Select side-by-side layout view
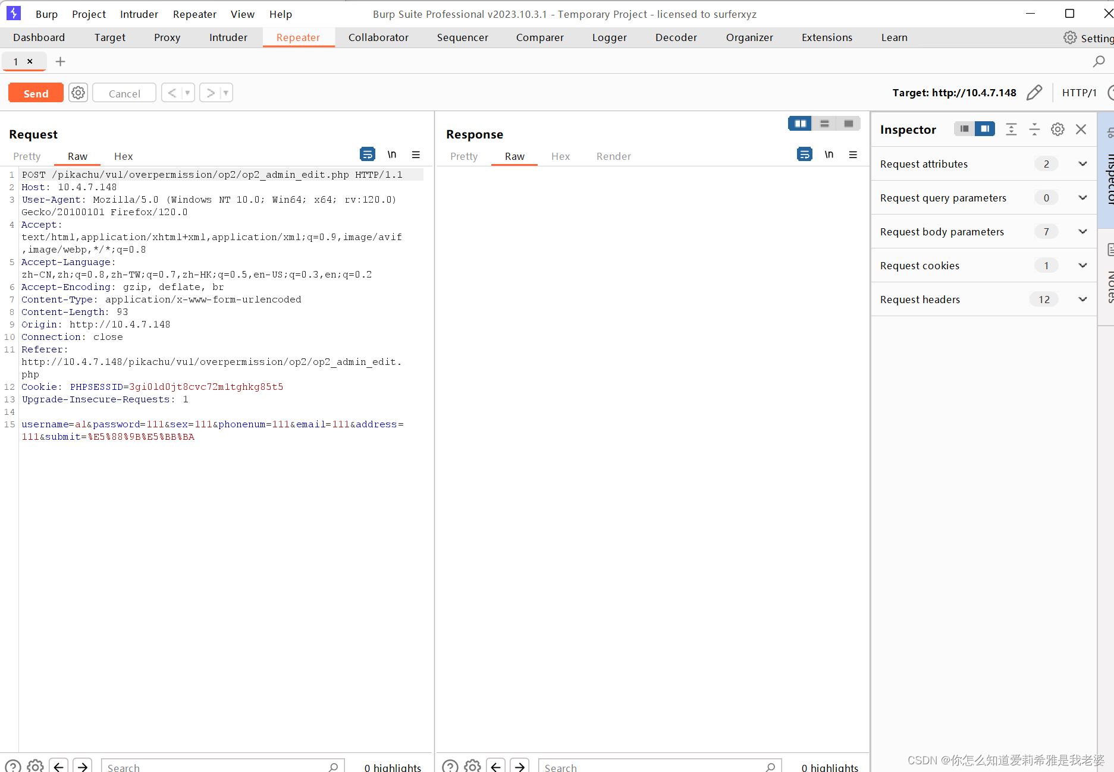Screen dimensions: 1114x772 click(801, 124)
